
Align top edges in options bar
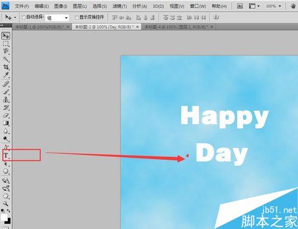tap(115, 18)
